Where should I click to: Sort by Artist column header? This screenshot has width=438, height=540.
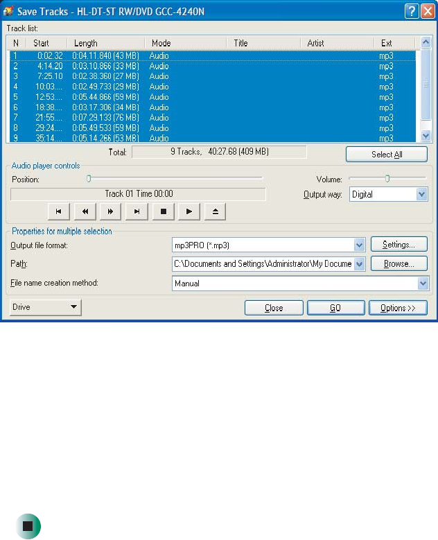337,43
